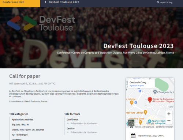Open the Conference Hall home link
Image resolution: width=183 pixels, height=140 pixels.
click(14, 2)
